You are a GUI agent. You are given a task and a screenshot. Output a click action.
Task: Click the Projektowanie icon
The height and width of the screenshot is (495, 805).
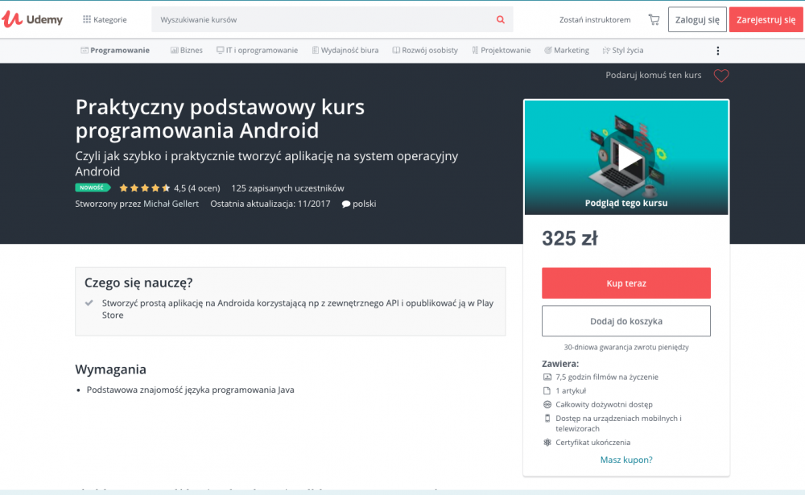(x=475, y=51)
